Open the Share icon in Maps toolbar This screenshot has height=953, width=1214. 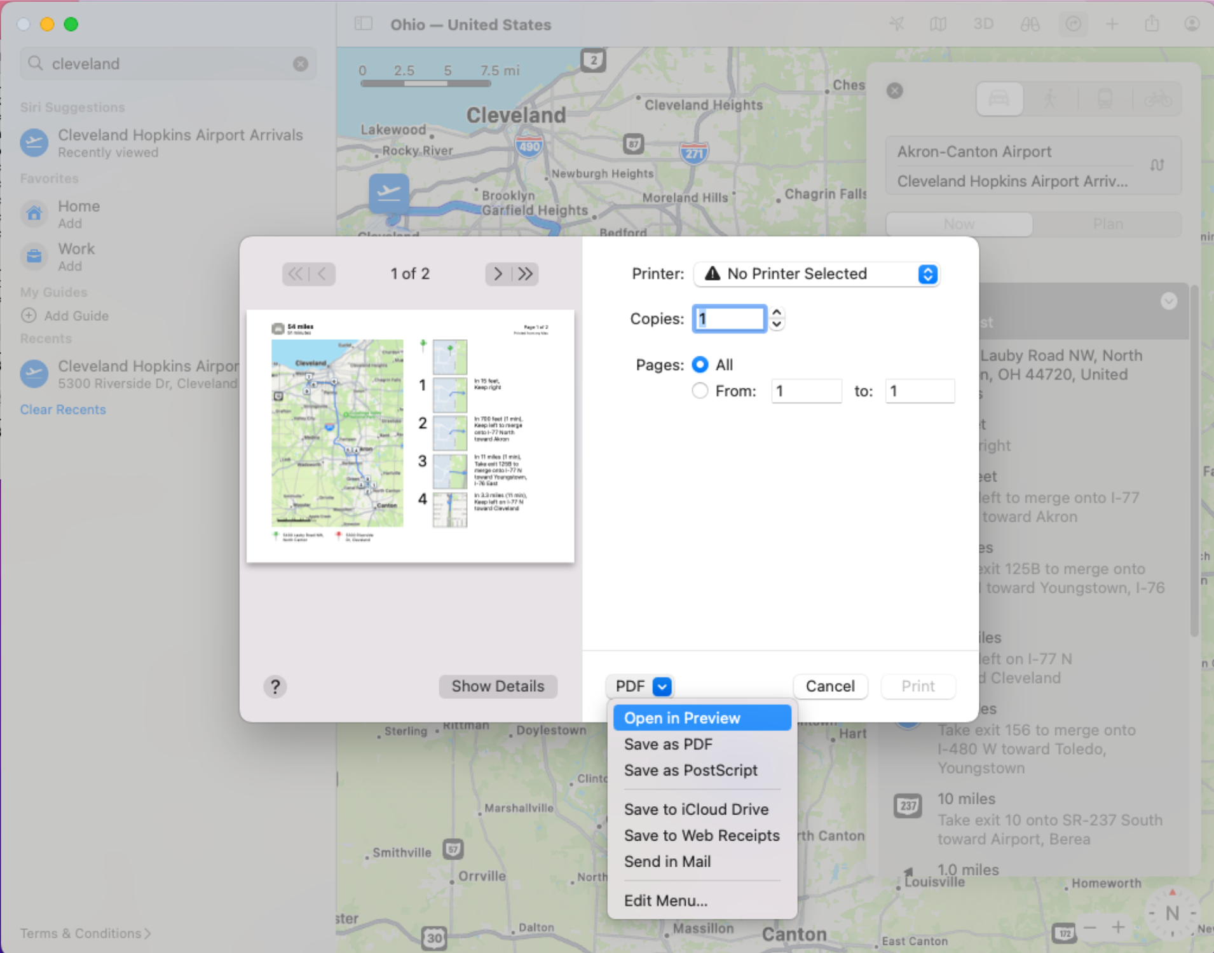click(x=1152, y=24)
